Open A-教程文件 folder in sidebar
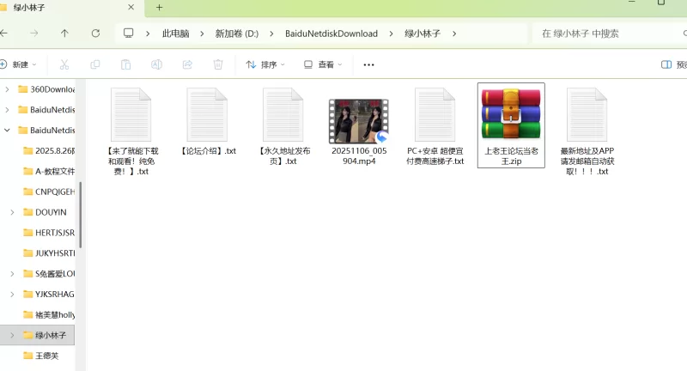 coord(49,171)
